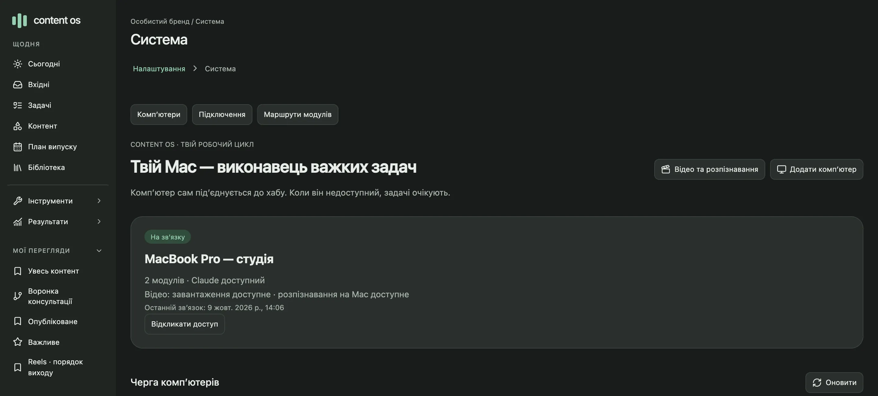Click the monitor icon in Додати комп'ютер
Screen dimensions: 878x396
point(782,169)
